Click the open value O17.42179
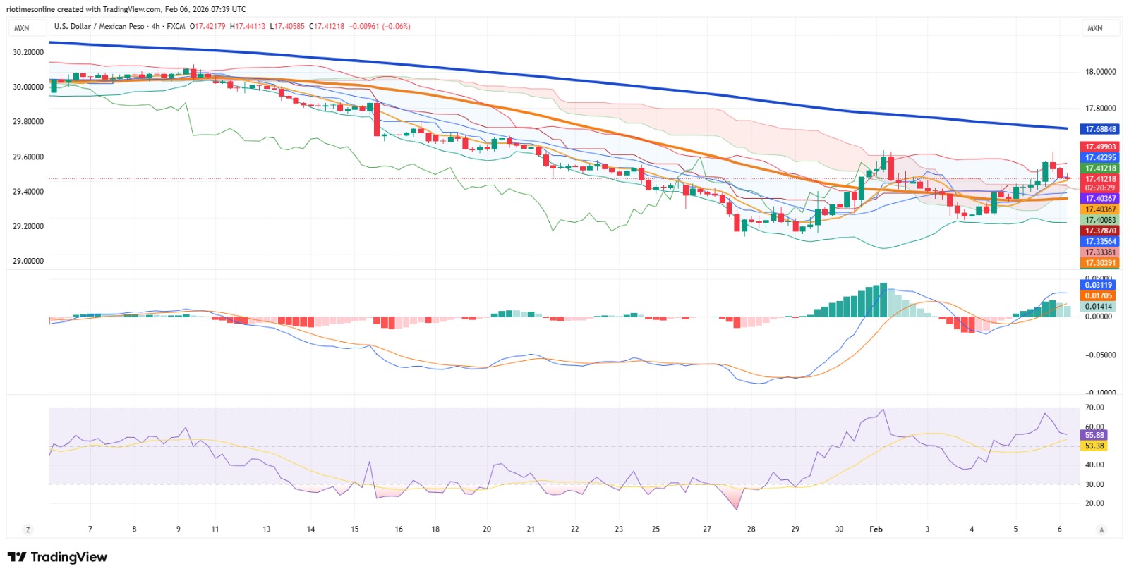Viewport: 1129px width, 576px height. click(x=207, y=26)
